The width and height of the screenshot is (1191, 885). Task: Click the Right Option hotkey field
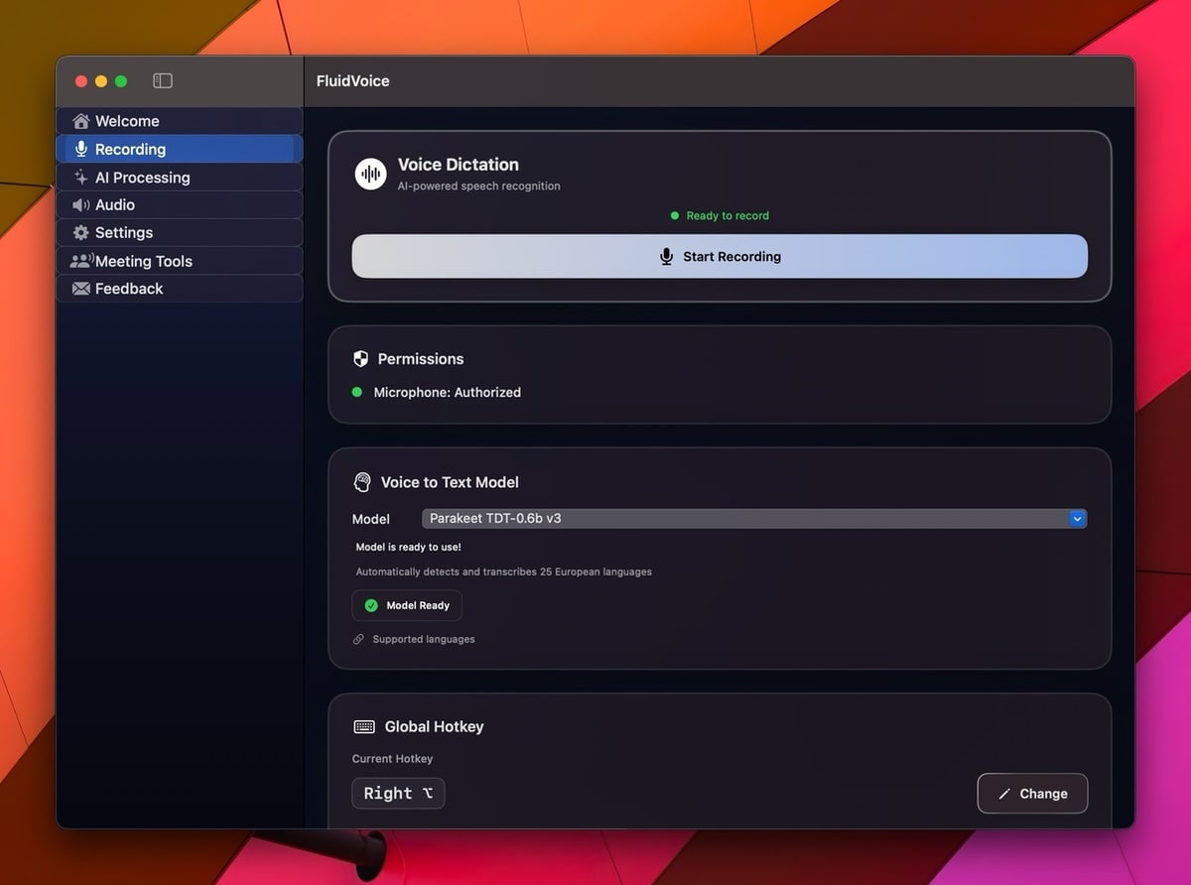click(398, 794)
